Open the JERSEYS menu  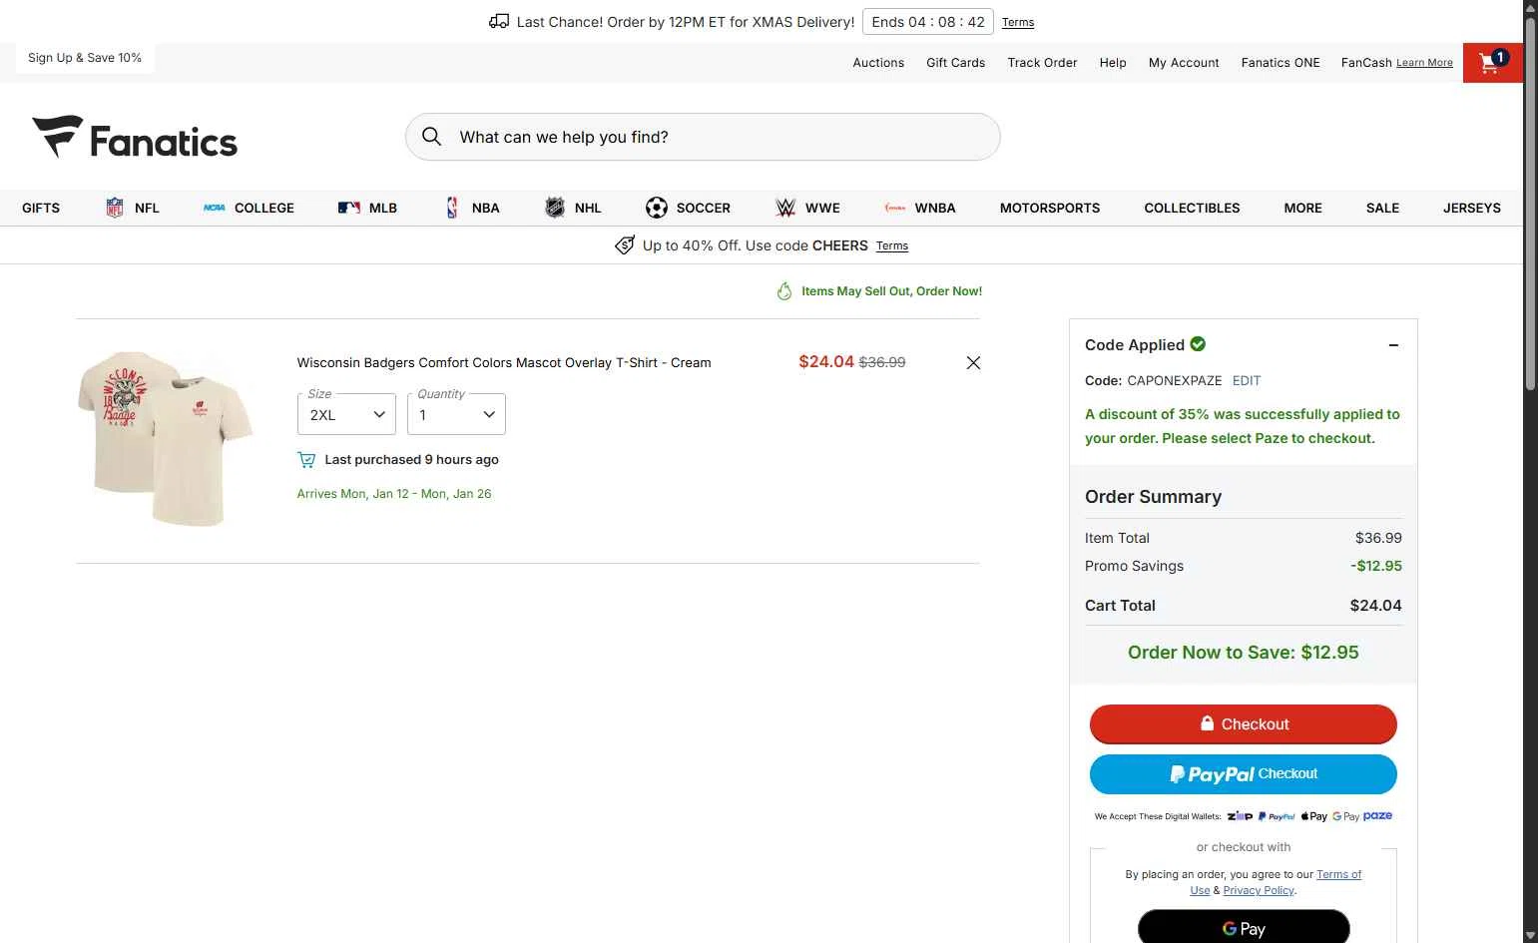pos(1471,208)
